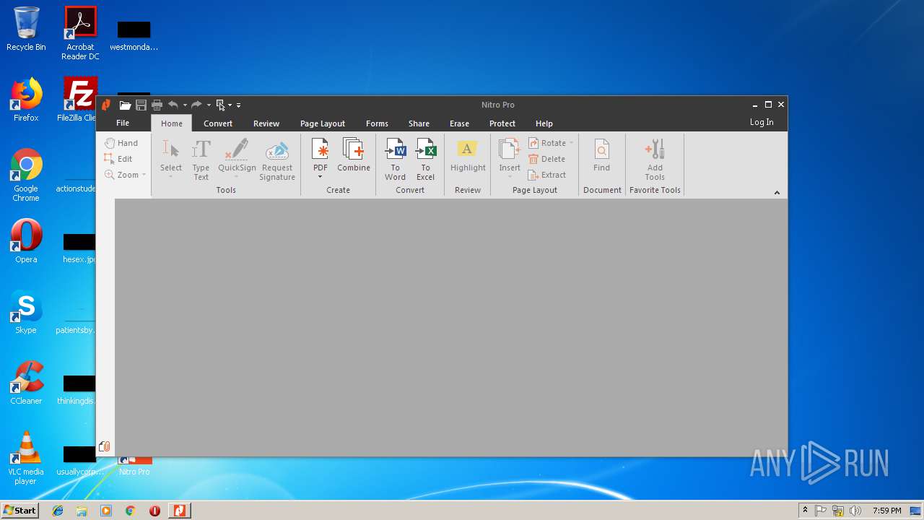Launch Internet Explorer from taskbar

[x=58, y=511]
